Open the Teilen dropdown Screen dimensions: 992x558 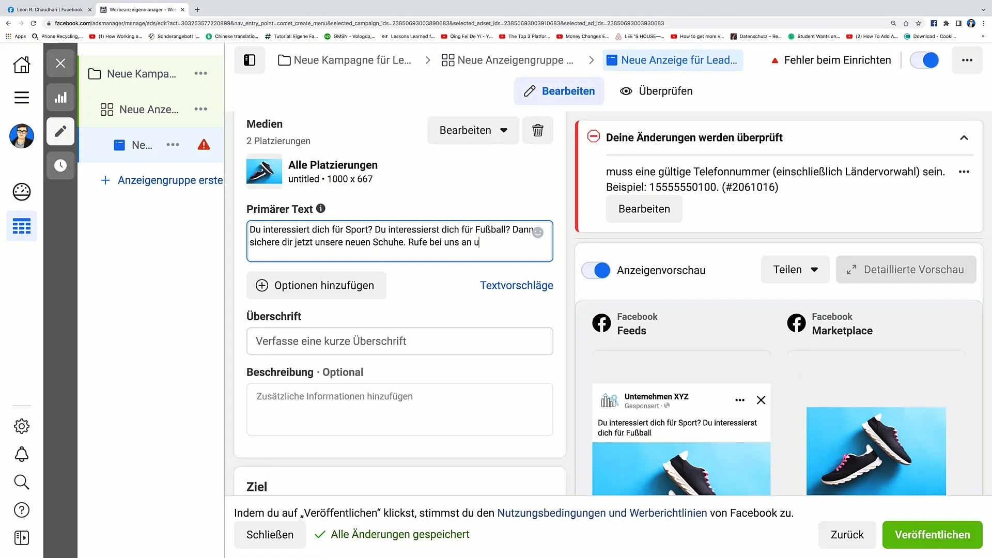point(795,270)
